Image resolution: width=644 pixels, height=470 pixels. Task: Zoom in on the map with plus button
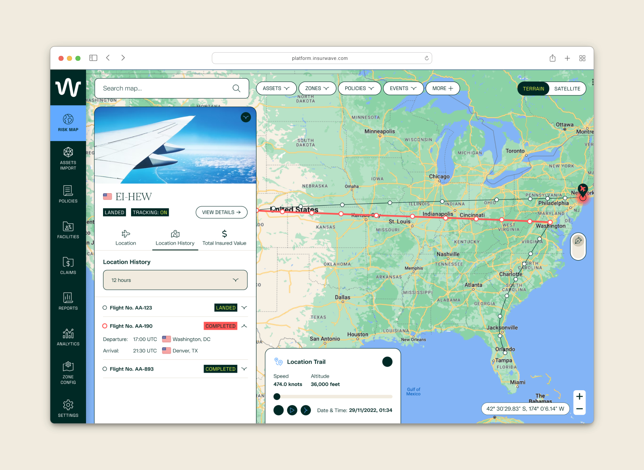click(579, 396)
